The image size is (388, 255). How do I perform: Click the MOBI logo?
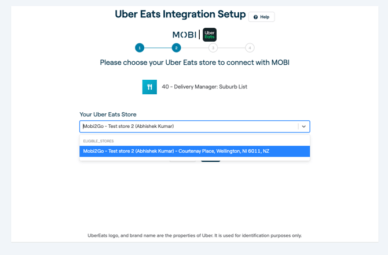click(184, 35)
